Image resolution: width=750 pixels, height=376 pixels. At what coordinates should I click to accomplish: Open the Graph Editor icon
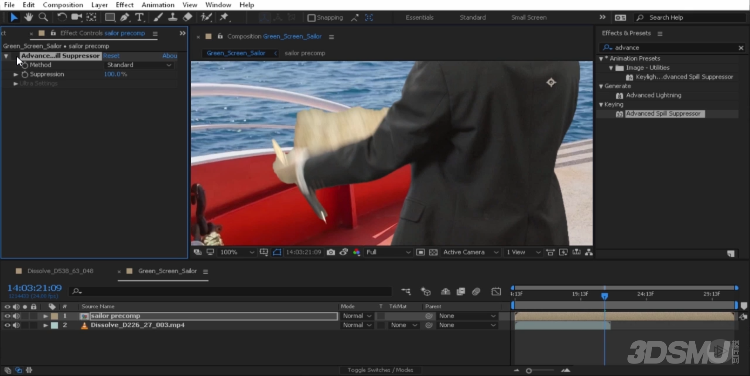(496, 291)
